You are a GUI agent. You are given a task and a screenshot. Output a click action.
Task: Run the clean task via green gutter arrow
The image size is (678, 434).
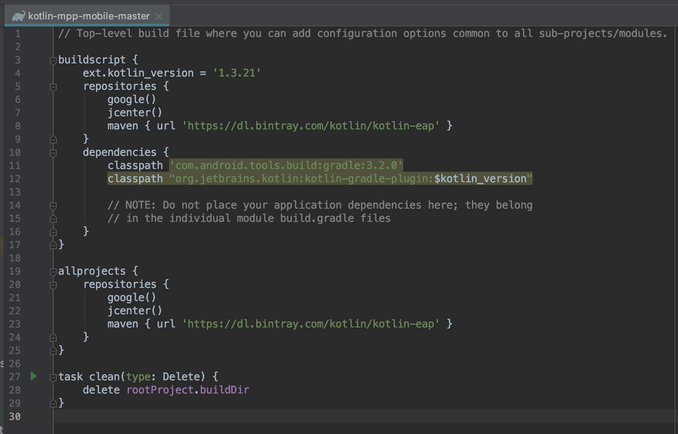tap(33, 376)
